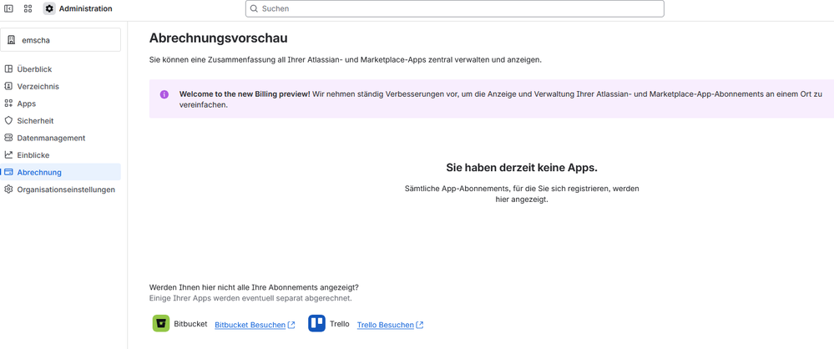834x349 pixels.
Task: Click external-link icon after Bitbucket Besuchen
Action: [291, 325]
